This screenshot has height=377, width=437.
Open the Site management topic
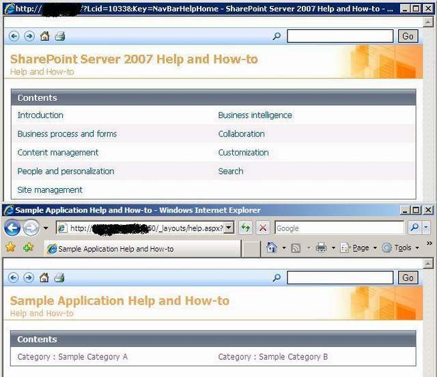click(50, 190)
